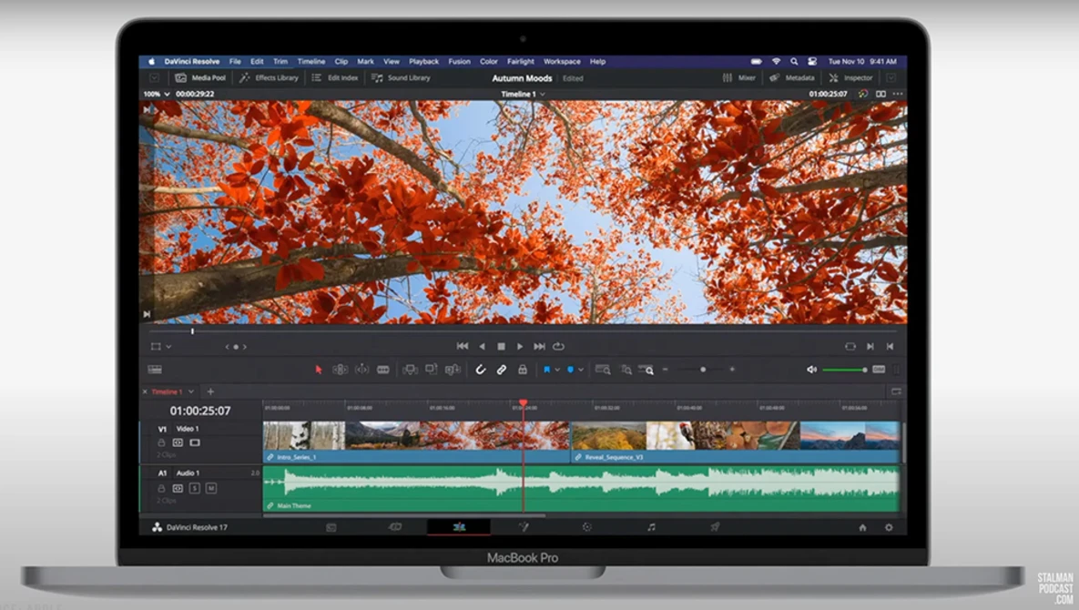Click the timeline zoom slider handle
This screenshot has width=1079, height=610.
703,370
